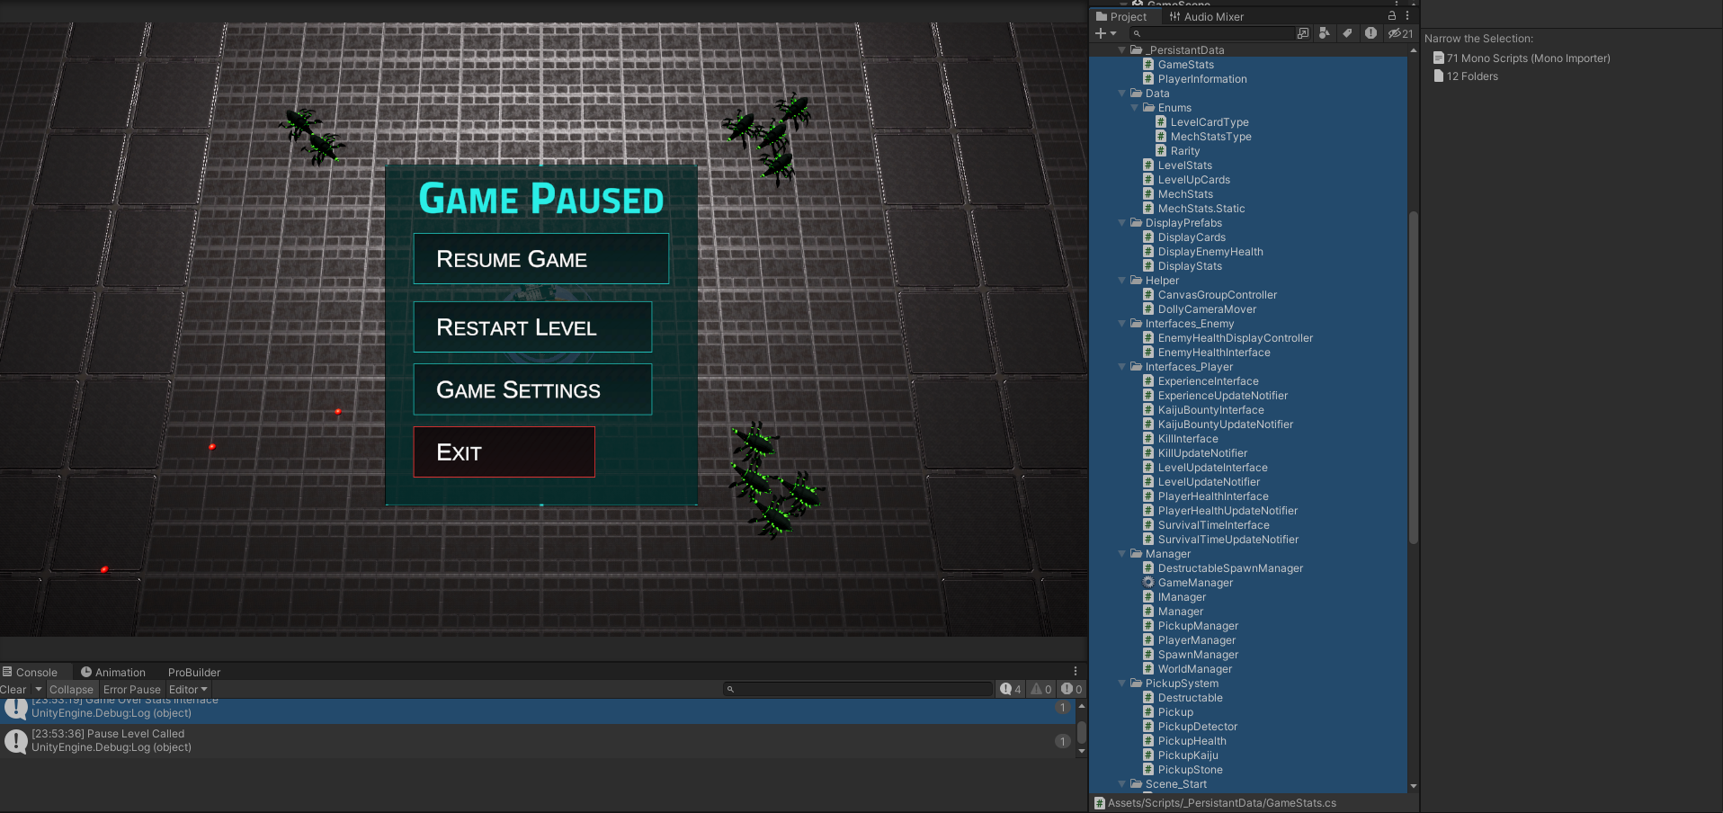Toggle warning messages filter showing 0
This screenshot has height=813, width=1723.
(x=1041, y=689)
